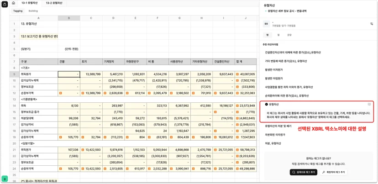
Task: Select row 9 header number
Action: (15, 74)
